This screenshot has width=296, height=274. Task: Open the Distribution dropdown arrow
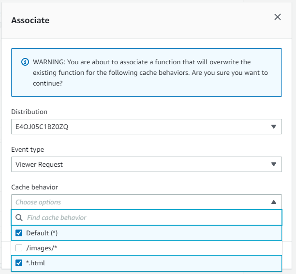click(274, 127)
